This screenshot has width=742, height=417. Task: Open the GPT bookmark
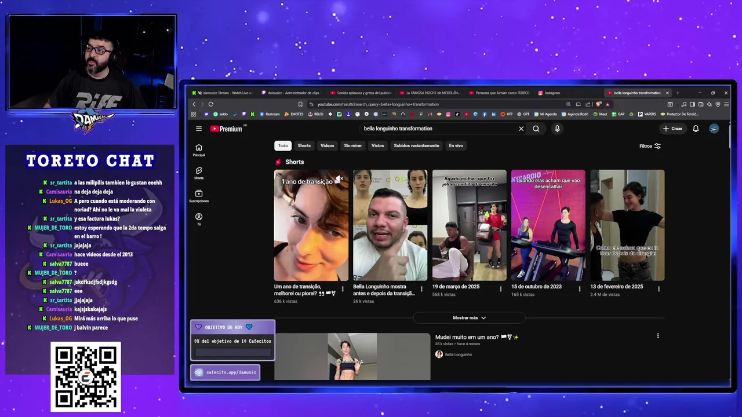tap(523, 114)
